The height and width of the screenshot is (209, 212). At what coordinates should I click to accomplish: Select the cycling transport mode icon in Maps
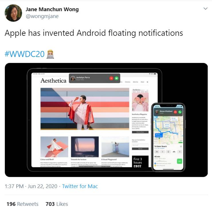pos(174,152)
